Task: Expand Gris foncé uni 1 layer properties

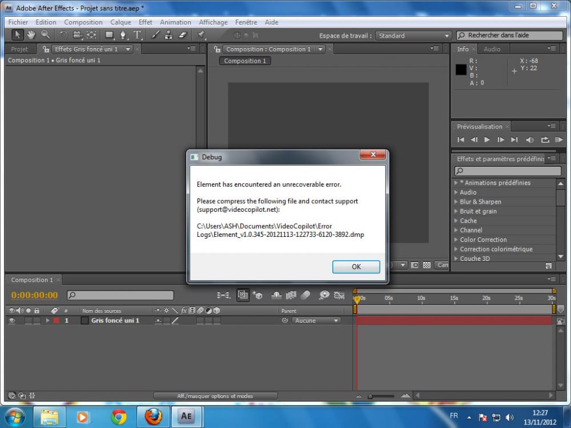Action: tap(47, 321)
